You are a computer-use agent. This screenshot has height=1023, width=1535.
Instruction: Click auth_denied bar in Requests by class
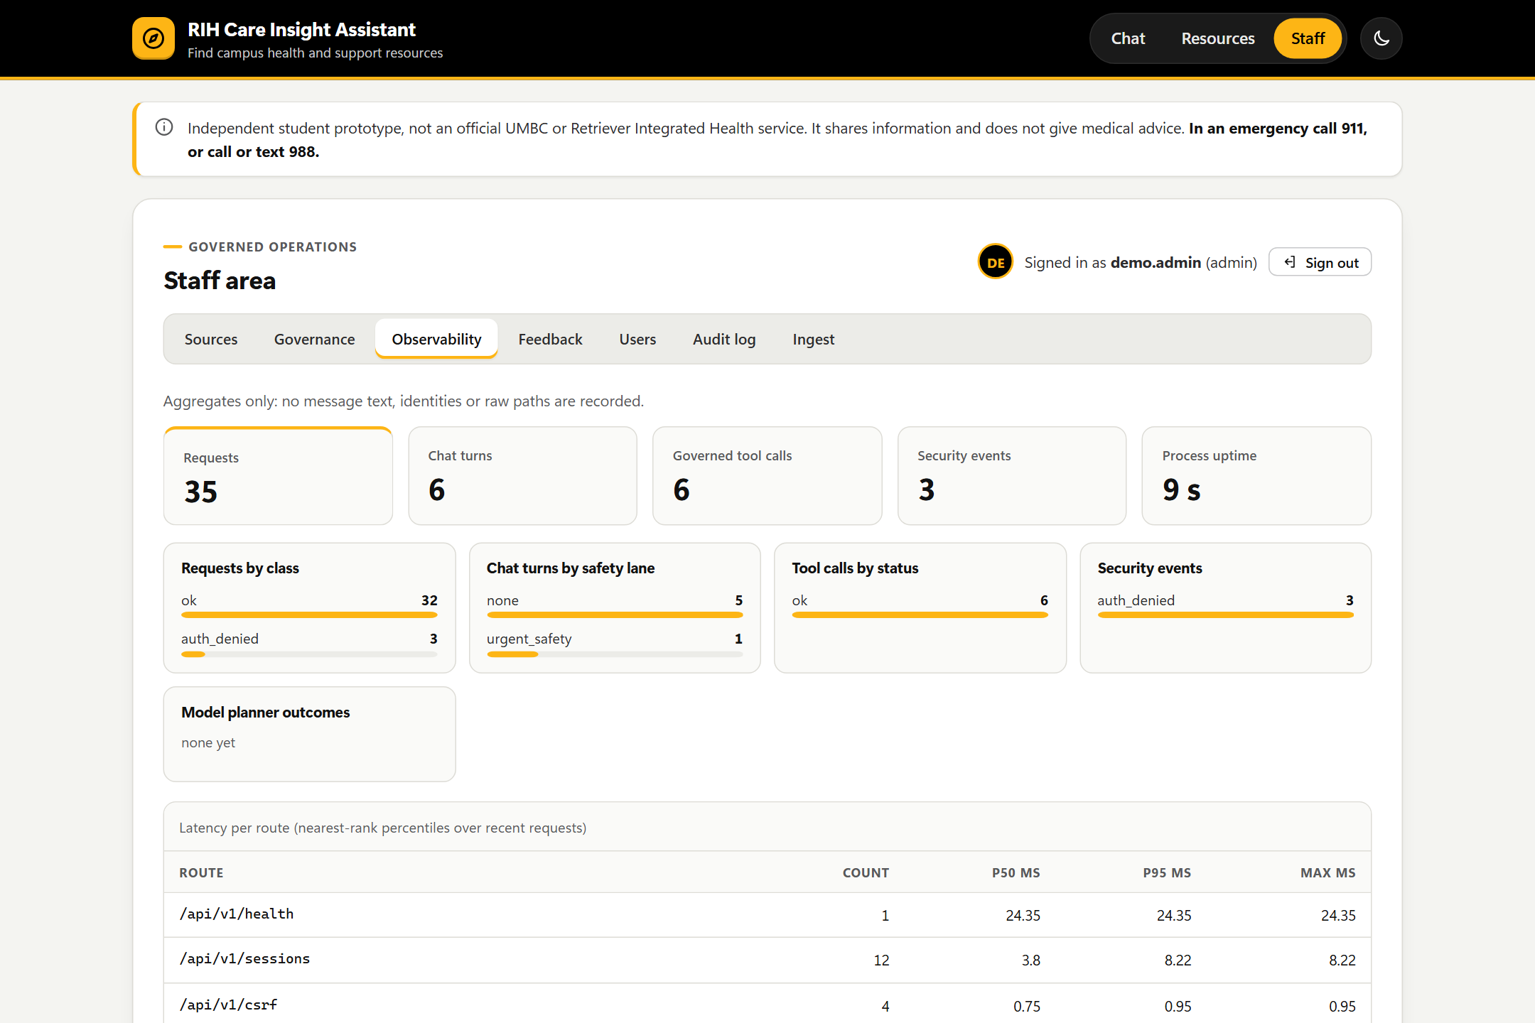click(309, 654)
